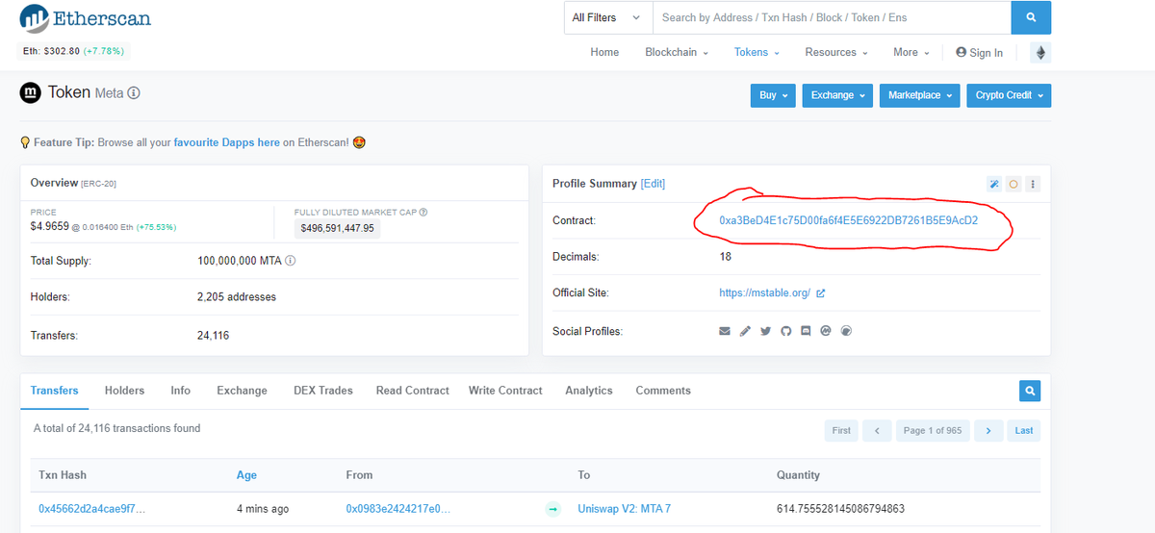
Task: Expand the More menu
Action: [911, 52]
